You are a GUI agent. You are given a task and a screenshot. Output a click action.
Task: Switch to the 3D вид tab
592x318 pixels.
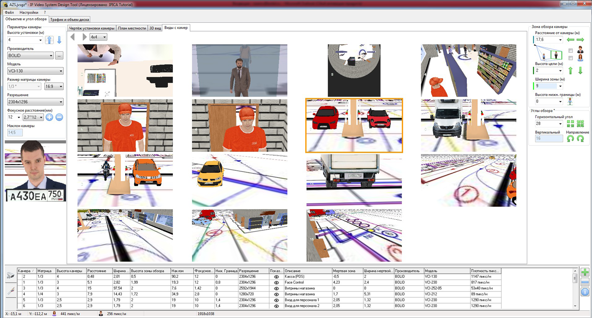point(154,28)
